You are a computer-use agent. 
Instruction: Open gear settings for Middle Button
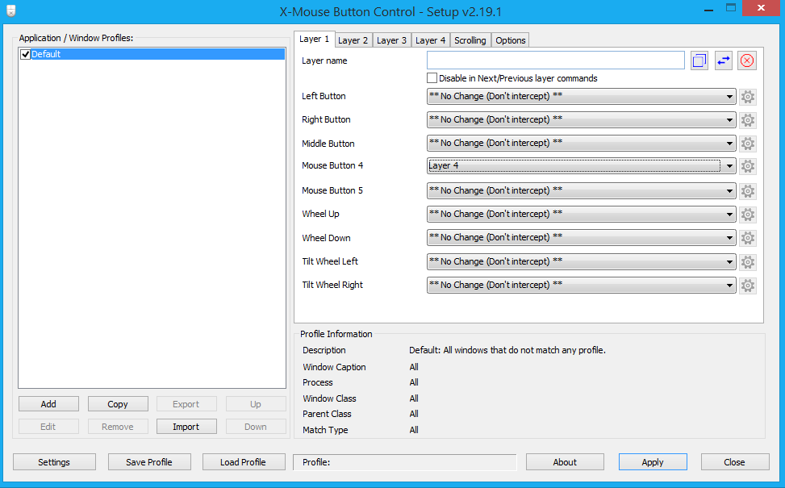coord(747,144)
